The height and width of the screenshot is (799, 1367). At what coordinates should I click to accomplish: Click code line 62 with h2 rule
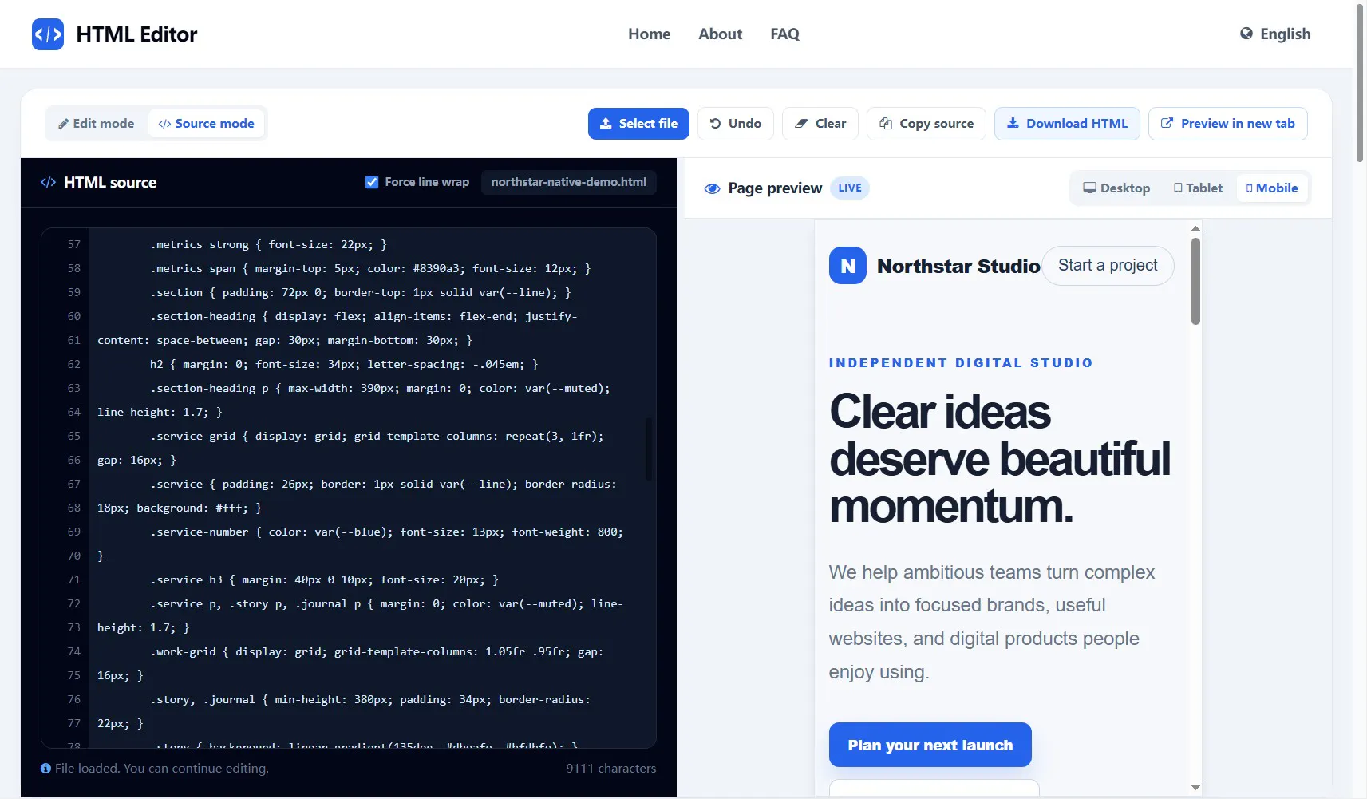pos(344,365)
